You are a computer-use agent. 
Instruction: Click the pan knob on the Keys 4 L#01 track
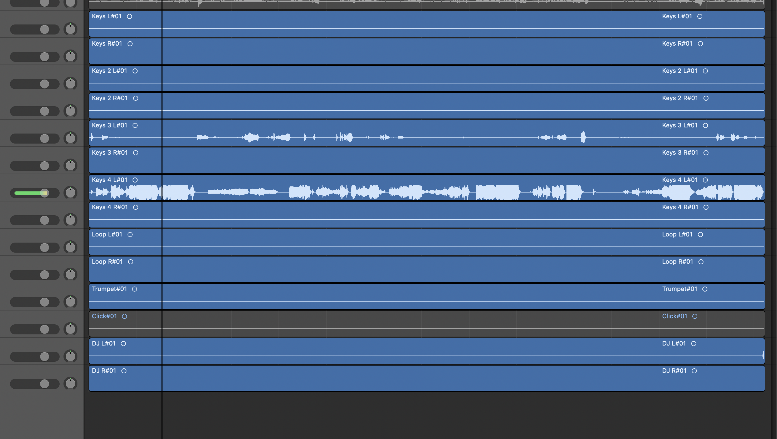70,193
